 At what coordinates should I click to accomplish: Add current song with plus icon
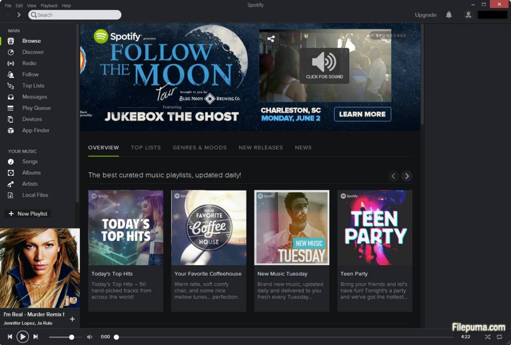coord(72,319)
